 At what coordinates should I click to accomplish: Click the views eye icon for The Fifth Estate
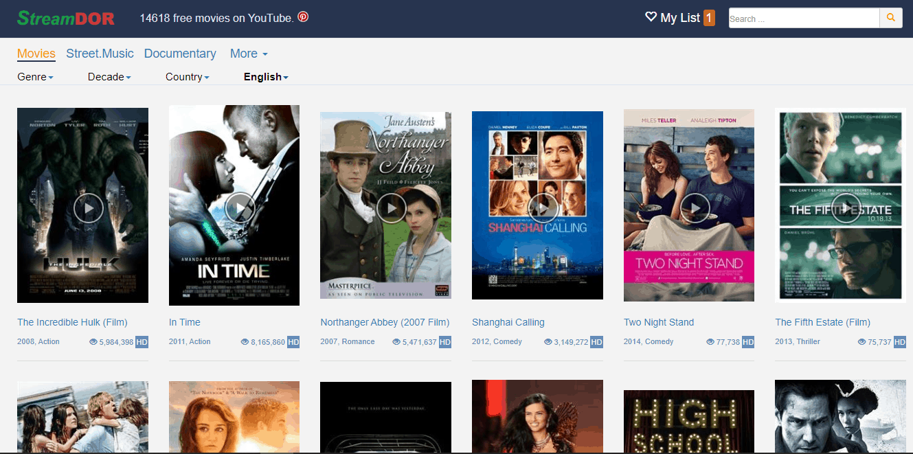[863, 342]
